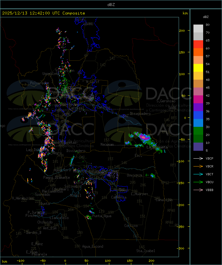Click the Sta.Isabel map label
This screenshot has width=222, height=265.
click(146, 251)
